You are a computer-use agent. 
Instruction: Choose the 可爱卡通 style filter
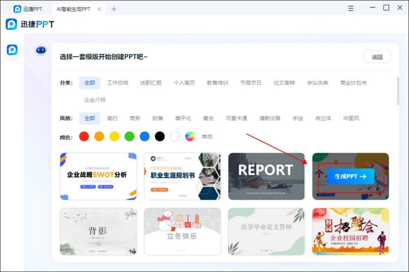(236, 119)
